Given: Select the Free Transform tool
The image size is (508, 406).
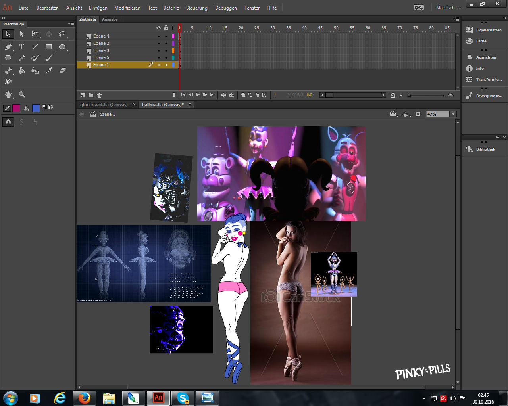Looking at the screenshot, I should pyautogui.click(x=35, y=34).
